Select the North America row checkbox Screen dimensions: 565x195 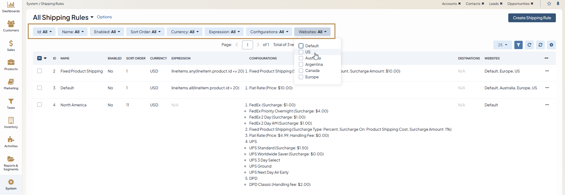click(x=39, y=105)
